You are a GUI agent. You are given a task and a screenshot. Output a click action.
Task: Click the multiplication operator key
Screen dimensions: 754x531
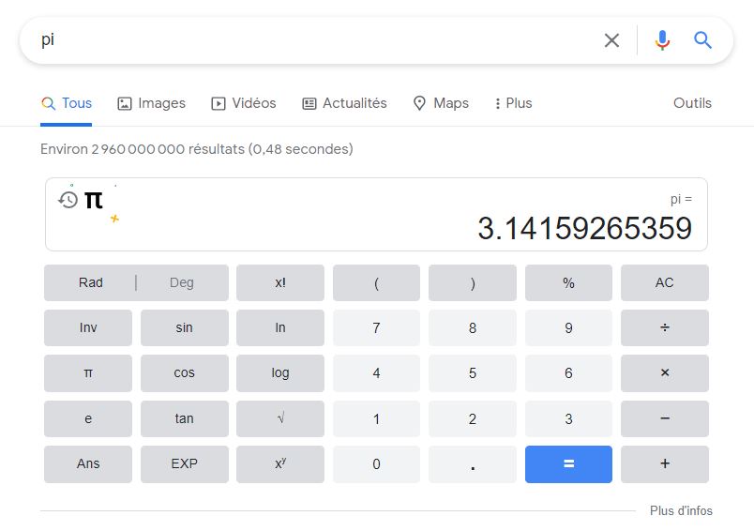[x=665, y=372]
